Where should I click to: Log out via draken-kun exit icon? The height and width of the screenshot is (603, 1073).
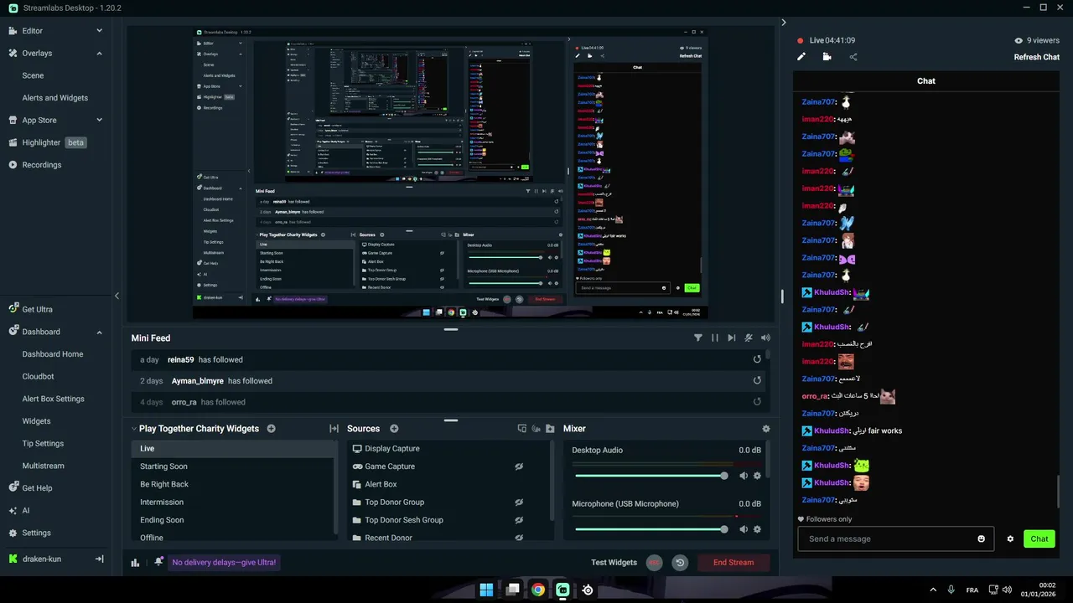click(99, 559)
